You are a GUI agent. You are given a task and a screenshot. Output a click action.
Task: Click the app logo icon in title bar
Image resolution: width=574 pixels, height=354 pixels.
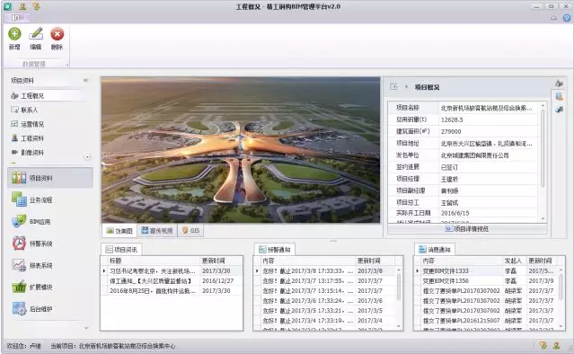tap(8, 6)
